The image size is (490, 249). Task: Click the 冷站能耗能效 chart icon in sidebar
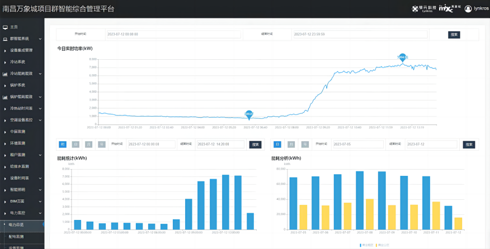coord(5,73)
